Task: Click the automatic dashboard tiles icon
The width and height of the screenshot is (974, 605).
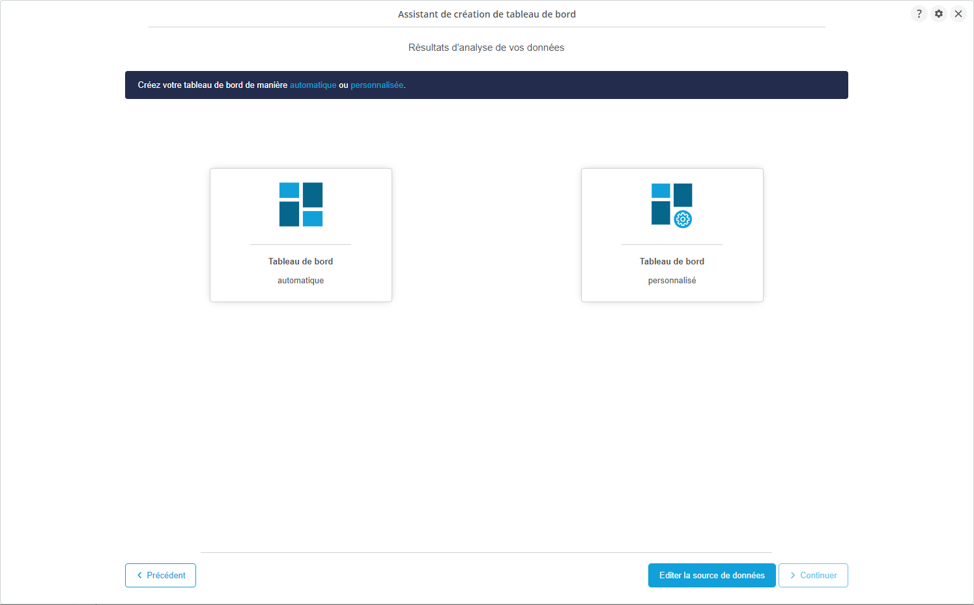Action: click(301, 204)
